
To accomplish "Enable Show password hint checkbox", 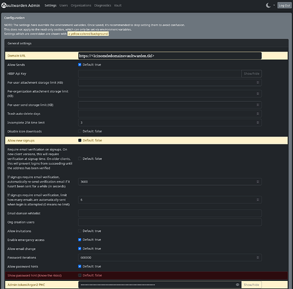I will (80, 275).
